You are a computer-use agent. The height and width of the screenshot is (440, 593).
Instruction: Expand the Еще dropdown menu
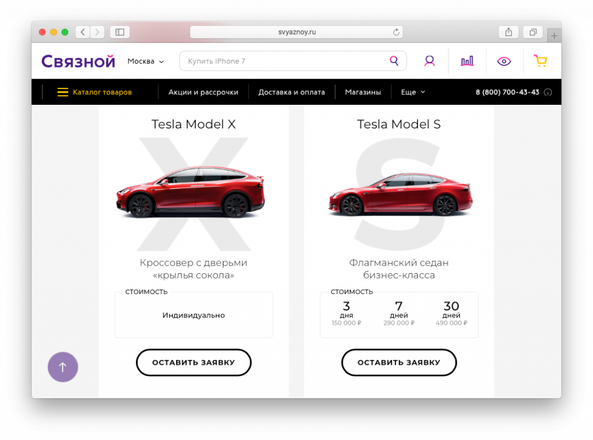tap(413, 92)
